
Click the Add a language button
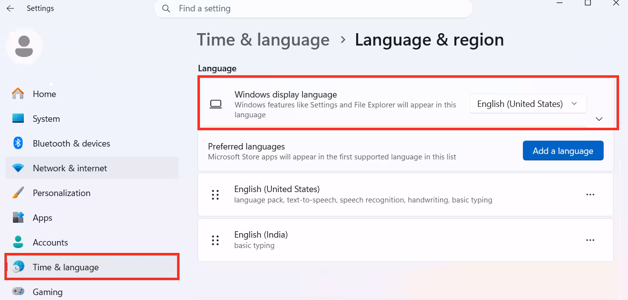point(563,151)
